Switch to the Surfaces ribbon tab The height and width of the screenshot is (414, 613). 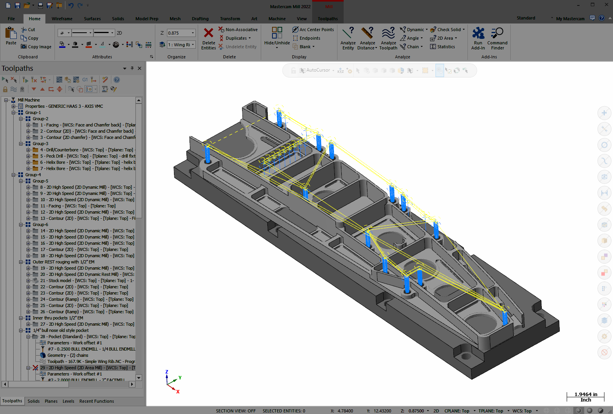pos(92,19)
